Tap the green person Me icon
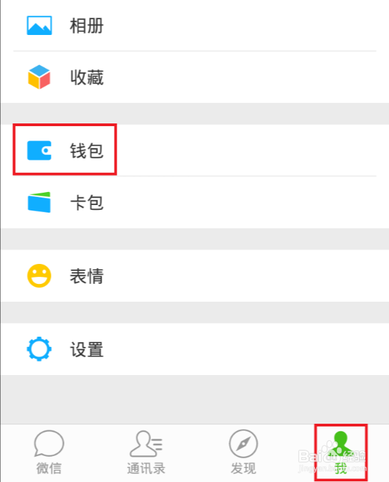The height and width of the screenshot is (482, 389). tap(340, 444)
